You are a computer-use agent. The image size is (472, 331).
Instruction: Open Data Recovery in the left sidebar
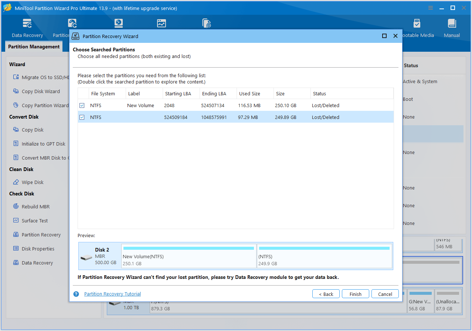[x=37, y=263]
